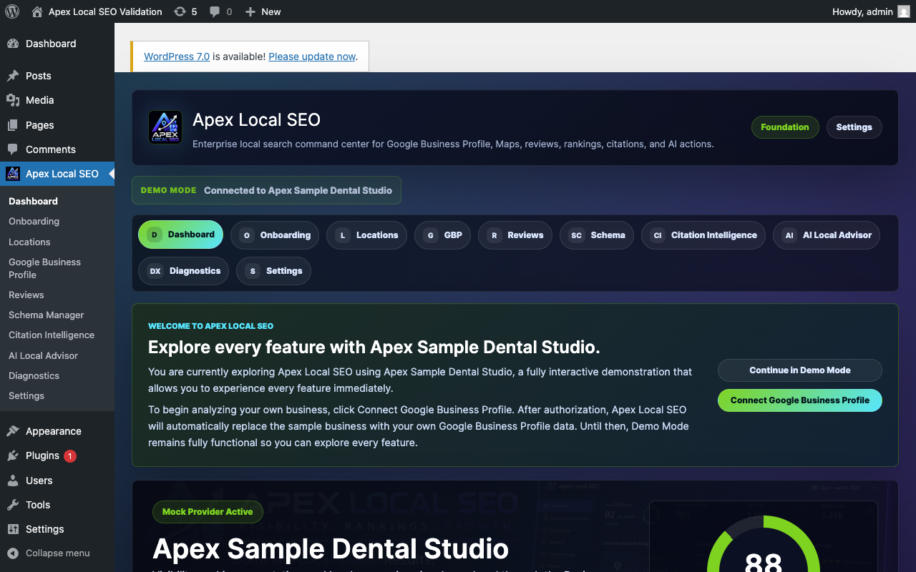The height and width of the screenshot is (572, 916).
Task: Click Connect Google Business Profile button
Action: (x=800, y=400)
